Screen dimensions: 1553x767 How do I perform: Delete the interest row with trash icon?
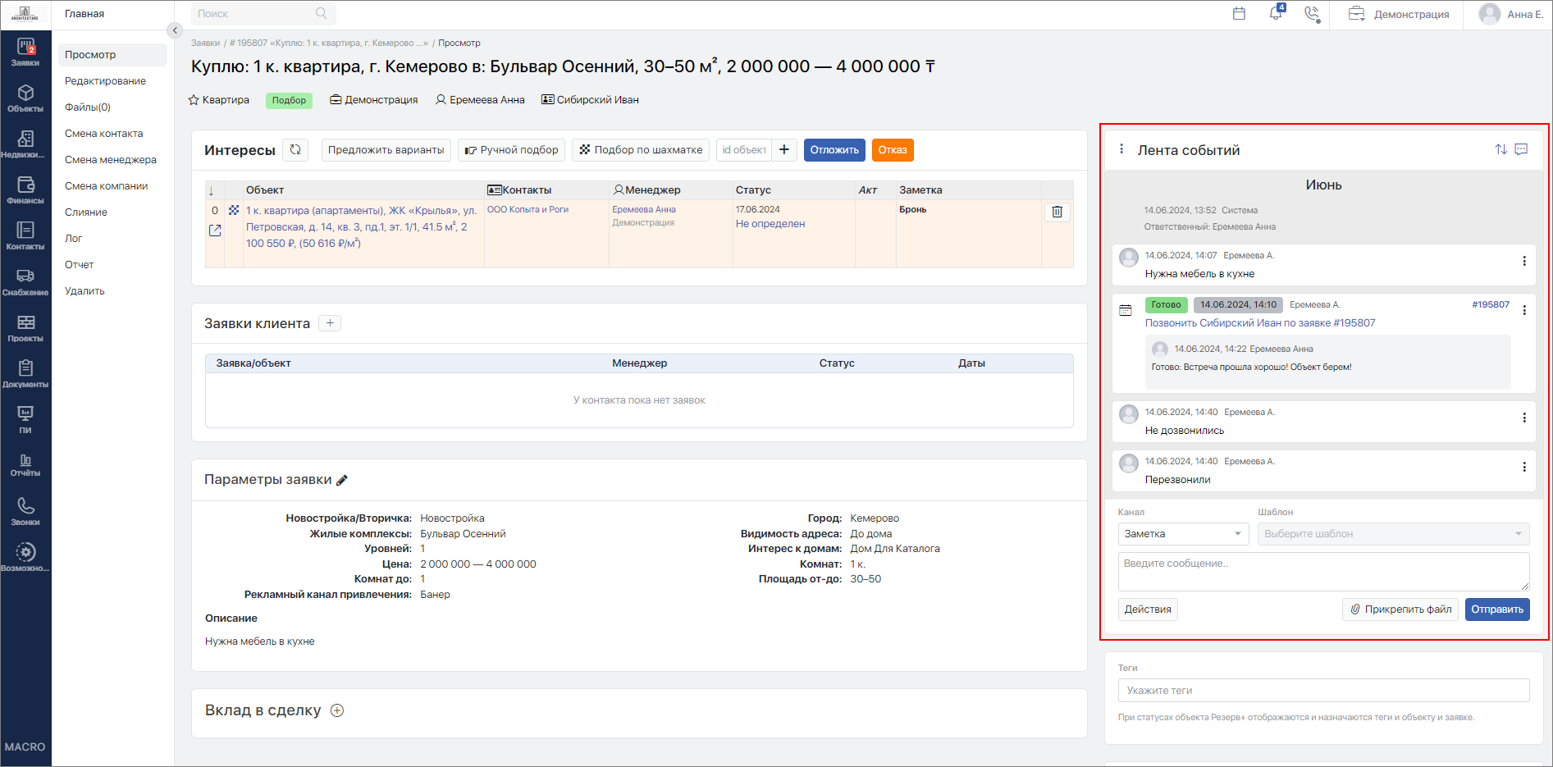tap(1057, 212)
